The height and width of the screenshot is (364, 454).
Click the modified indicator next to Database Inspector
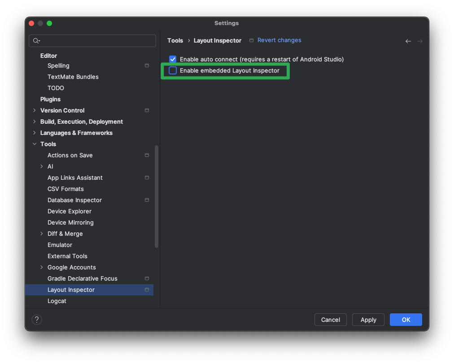[x=147, y=200]
